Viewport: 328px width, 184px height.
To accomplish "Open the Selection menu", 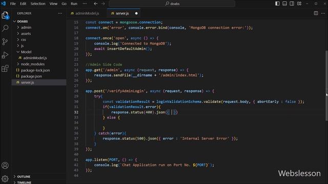I will pyautogui.click(x=38, y=4).
